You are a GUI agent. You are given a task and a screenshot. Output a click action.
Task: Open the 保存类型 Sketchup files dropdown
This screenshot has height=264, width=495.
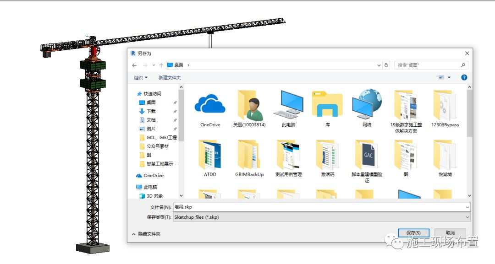pyautogui.click(x=322, y=217)
